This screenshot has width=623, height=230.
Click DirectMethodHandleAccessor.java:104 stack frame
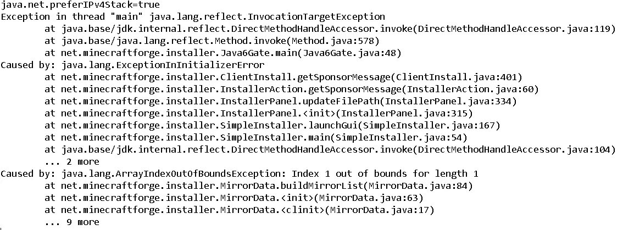pyautogui.click(x=330, y=150)
